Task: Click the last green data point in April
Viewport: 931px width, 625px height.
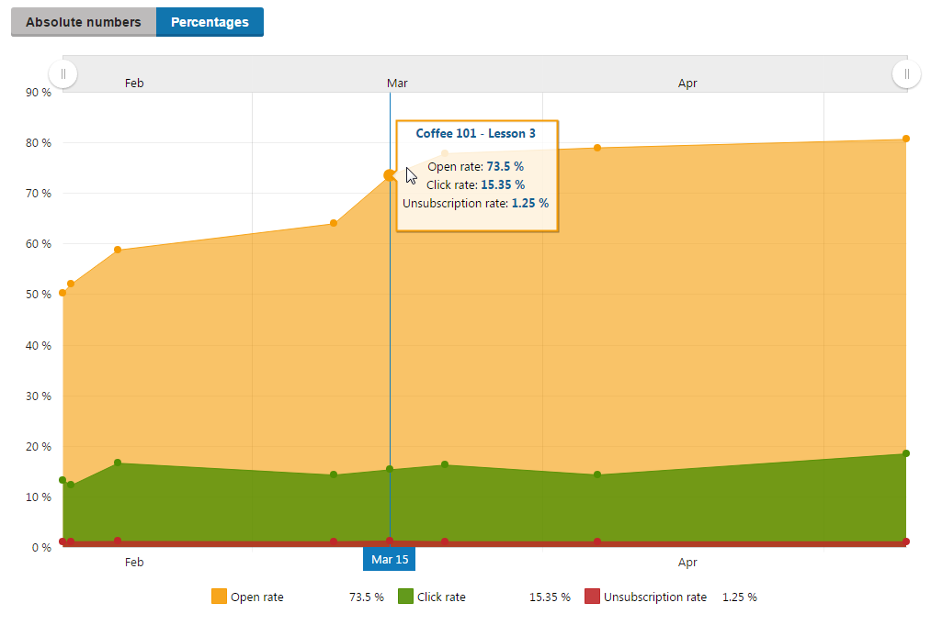Action: click(906, 453)
